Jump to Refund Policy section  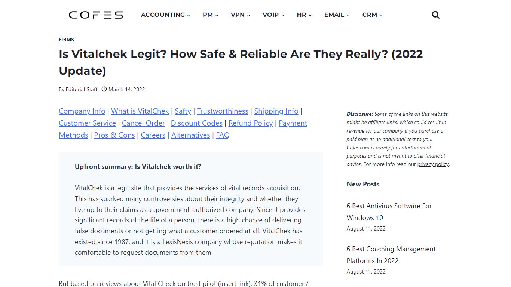coord(251,123)
